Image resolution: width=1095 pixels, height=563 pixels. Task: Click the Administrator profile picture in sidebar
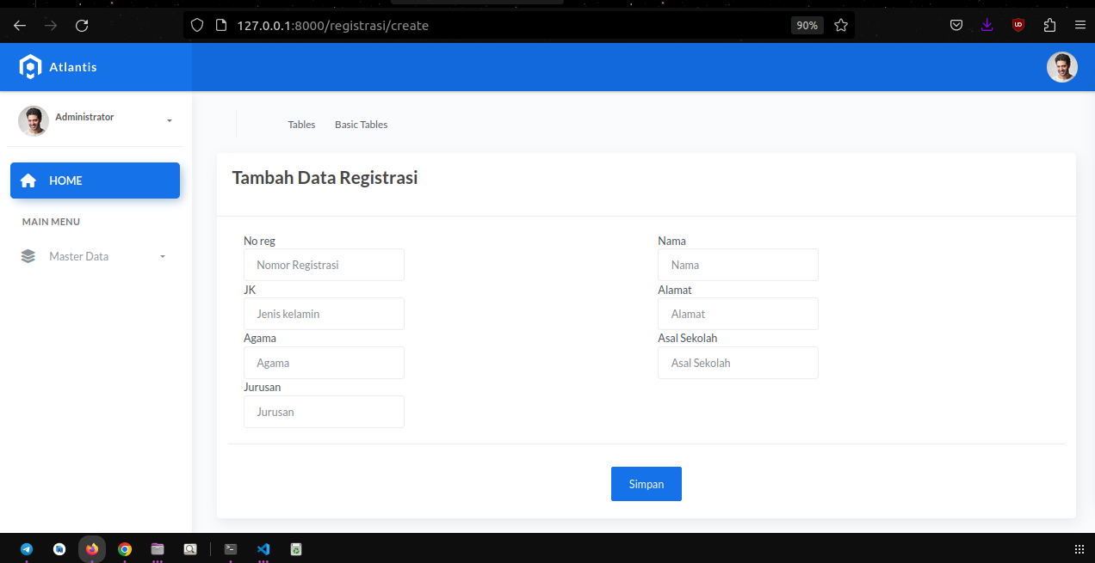point(34,121)
